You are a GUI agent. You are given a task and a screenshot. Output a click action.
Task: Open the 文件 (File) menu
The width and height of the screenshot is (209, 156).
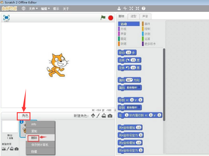(x=33, y=9)
